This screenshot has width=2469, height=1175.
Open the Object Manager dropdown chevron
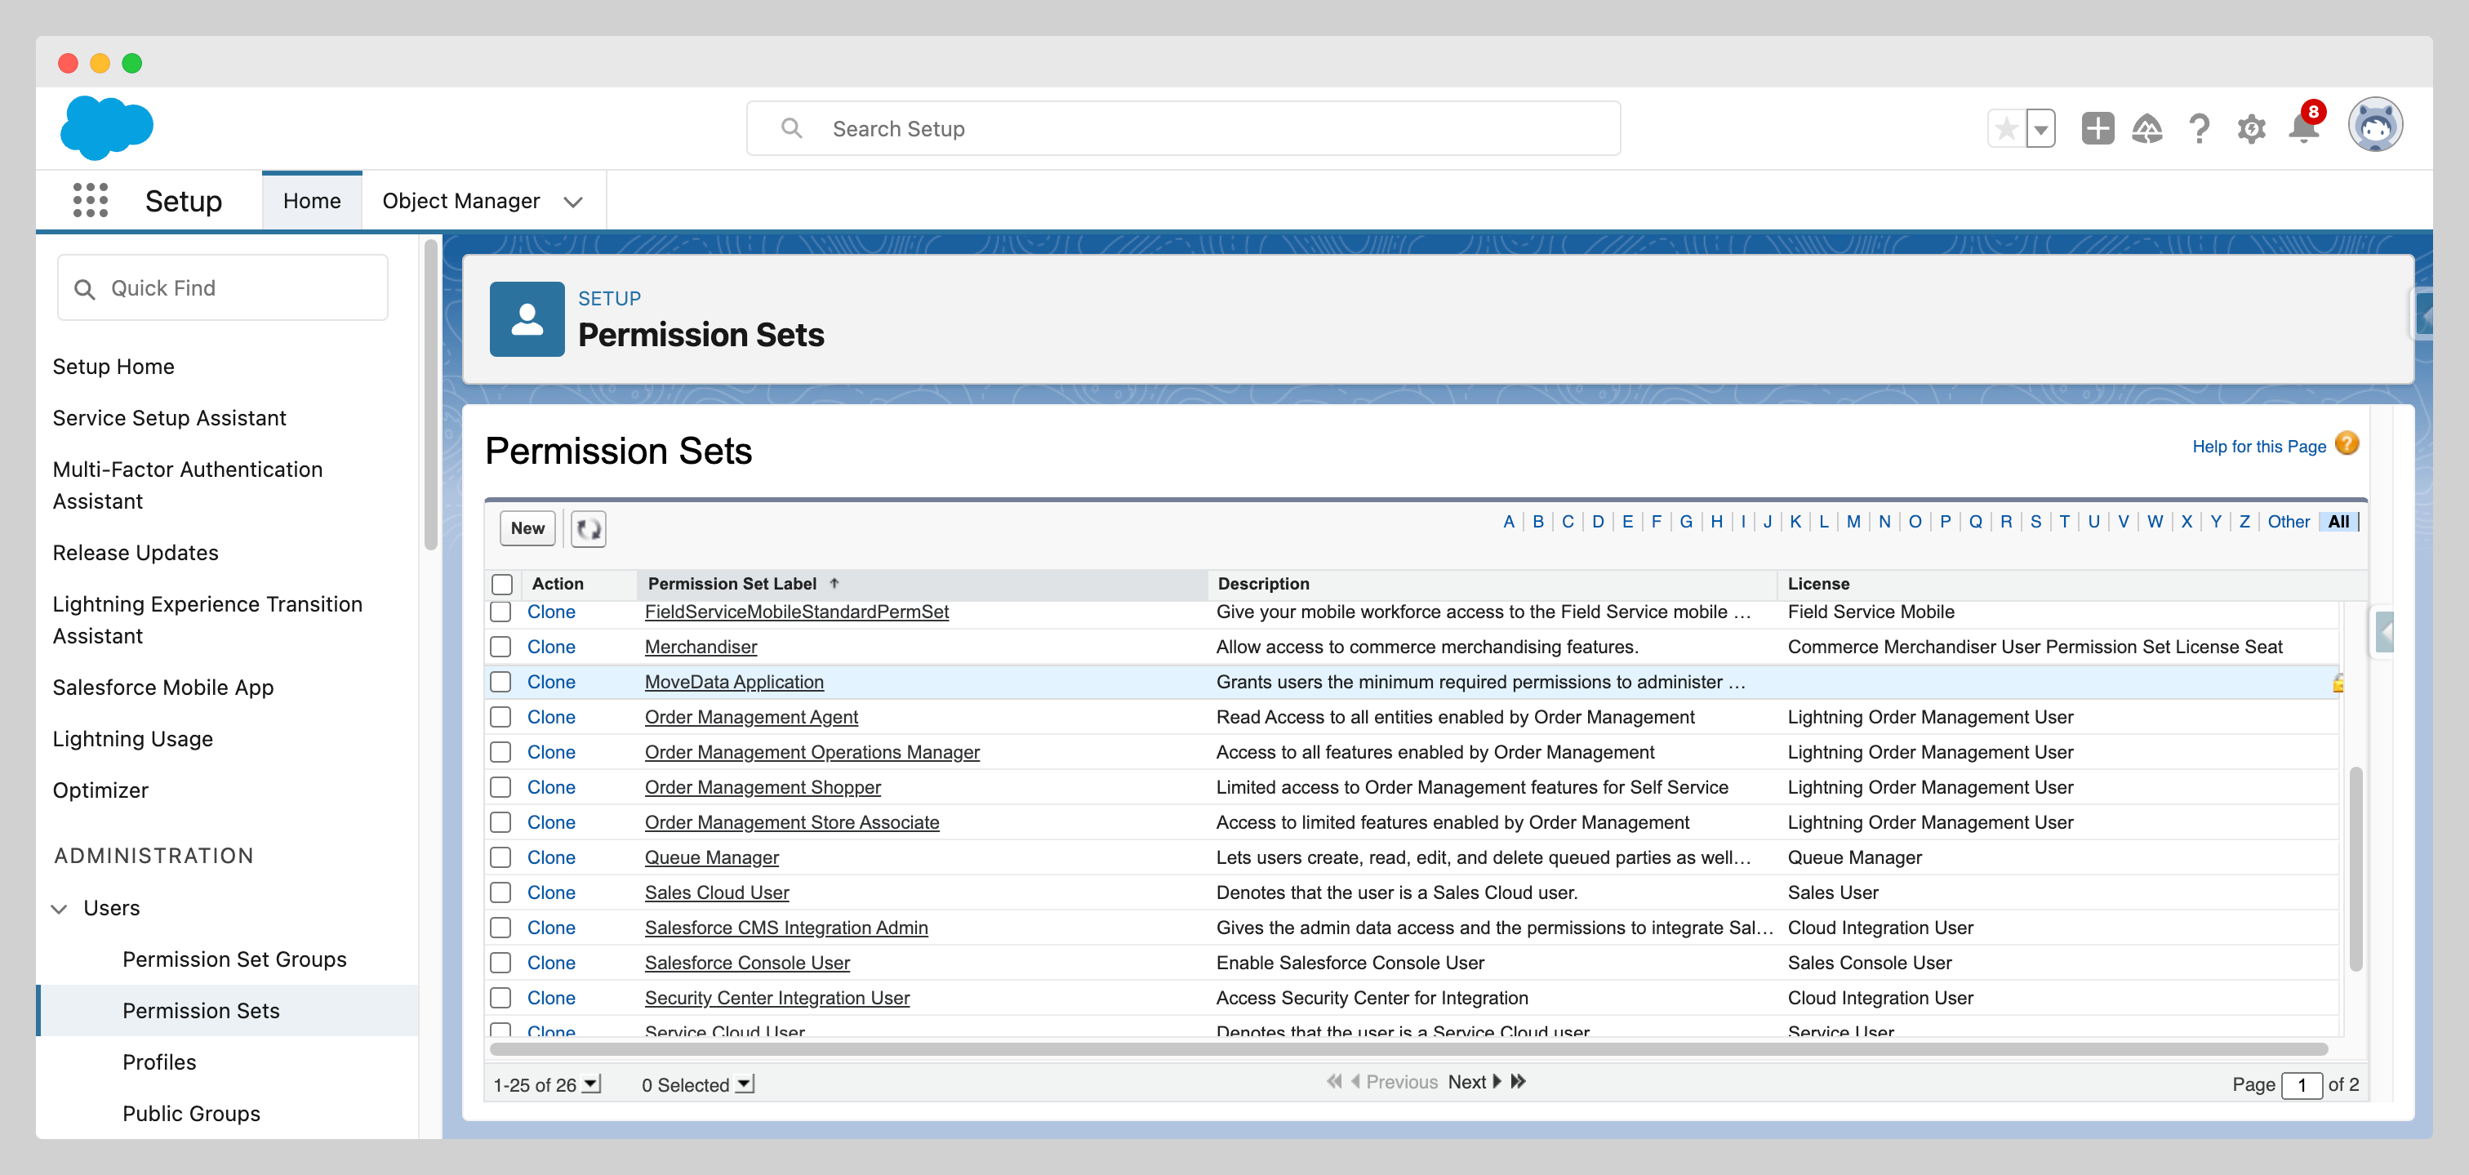573,201
